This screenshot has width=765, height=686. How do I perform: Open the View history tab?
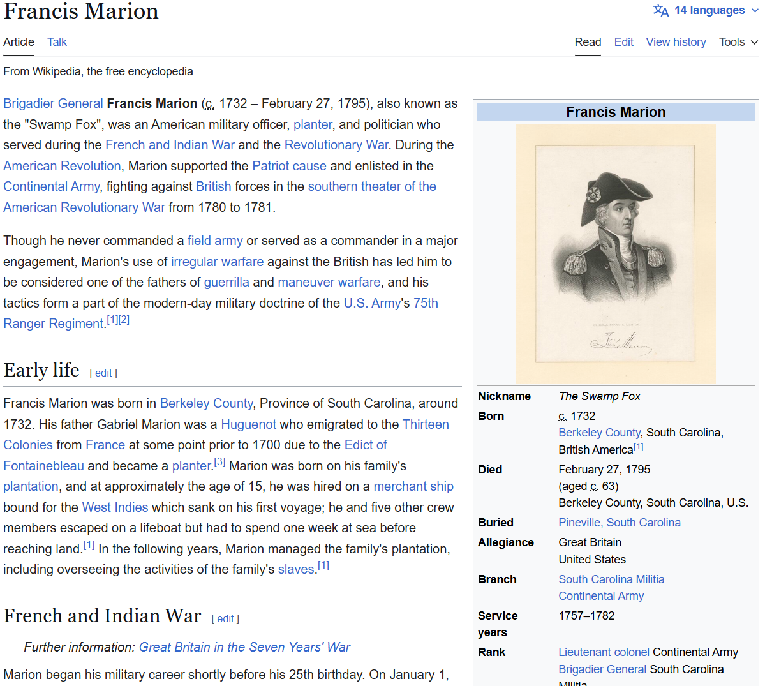point(676,43)
